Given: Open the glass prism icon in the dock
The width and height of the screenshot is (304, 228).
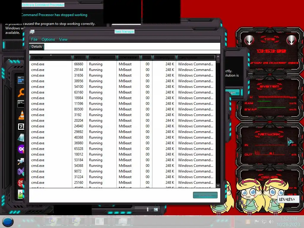Looking at the screenshot, I should pos(21,138).
